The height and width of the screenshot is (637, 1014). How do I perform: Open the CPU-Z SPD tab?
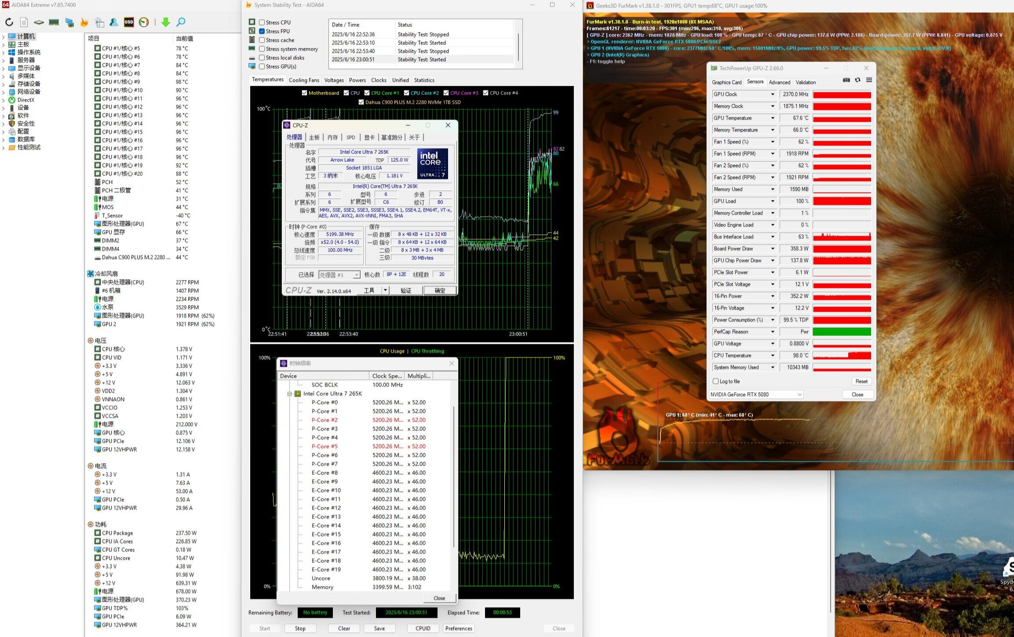pos(350,138)
